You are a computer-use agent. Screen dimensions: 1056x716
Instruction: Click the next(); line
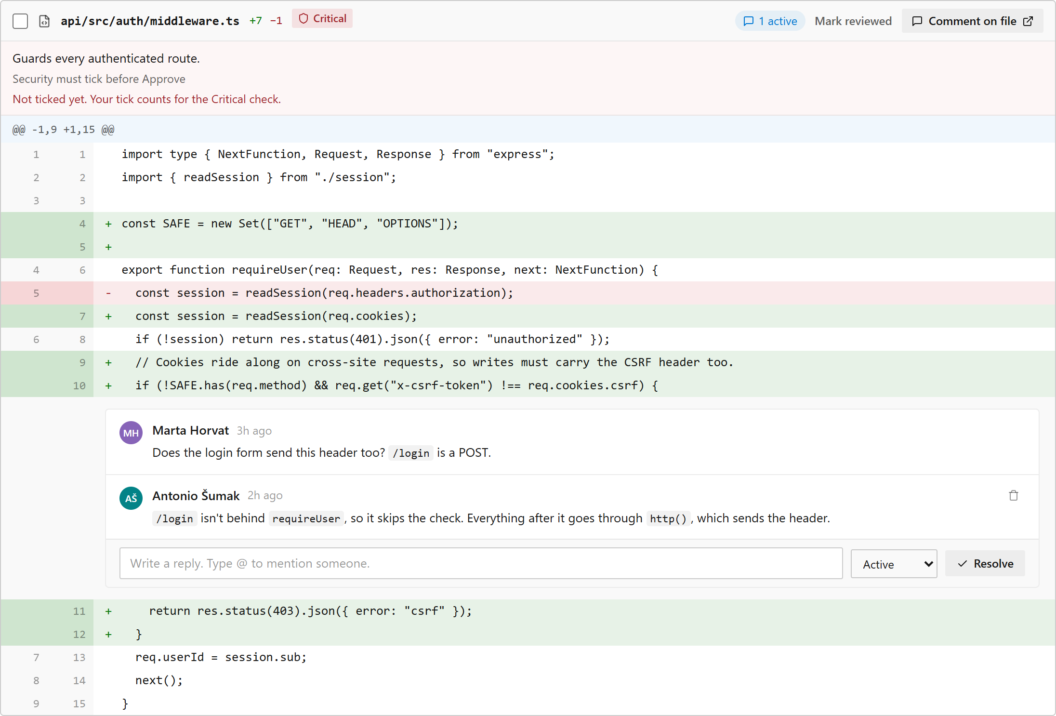[528, 680]
